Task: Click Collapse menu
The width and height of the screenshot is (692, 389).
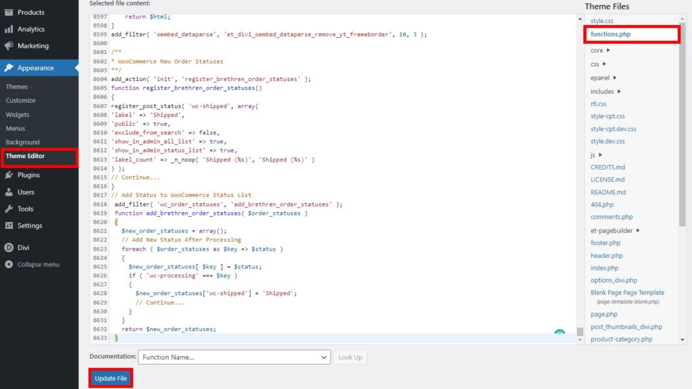Action: point(39,265)
